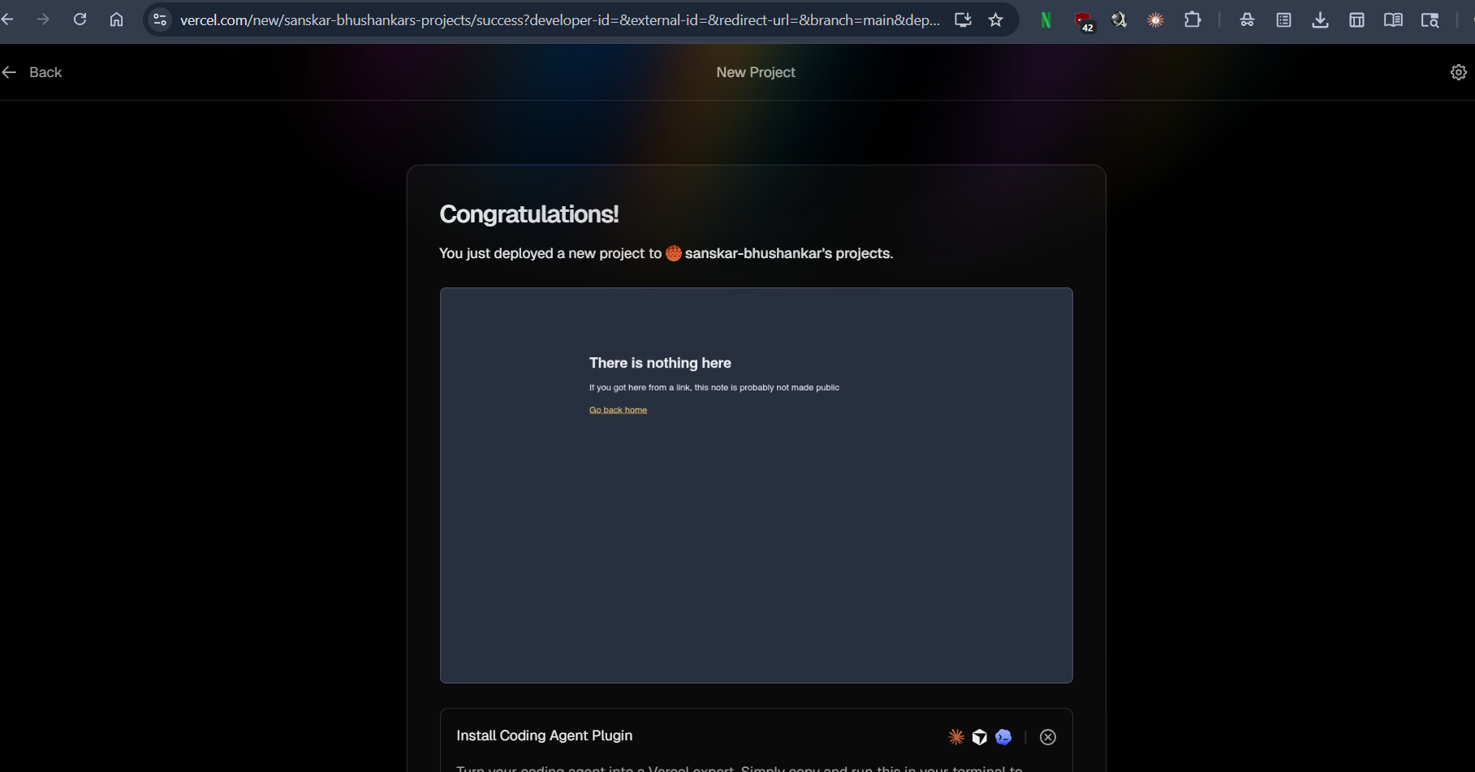Open the browser home page
Screen dimensions: 1475x772
[117, 19]
